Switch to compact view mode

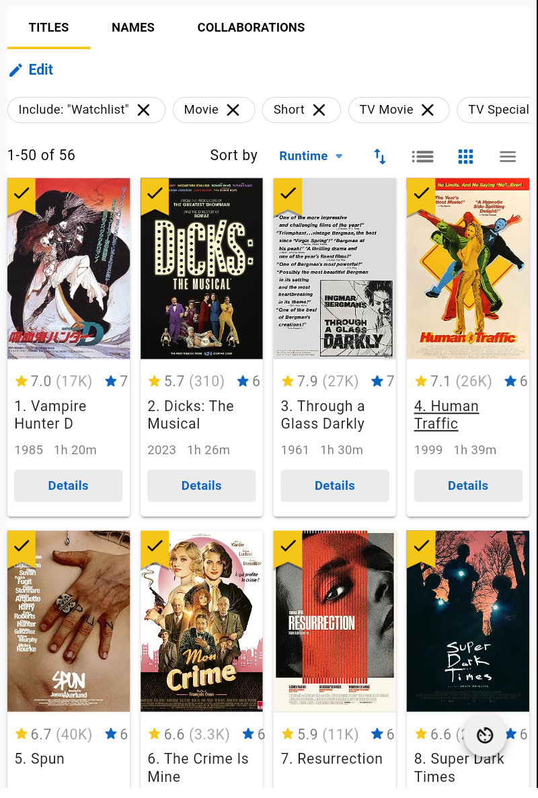tap(508, 155)
